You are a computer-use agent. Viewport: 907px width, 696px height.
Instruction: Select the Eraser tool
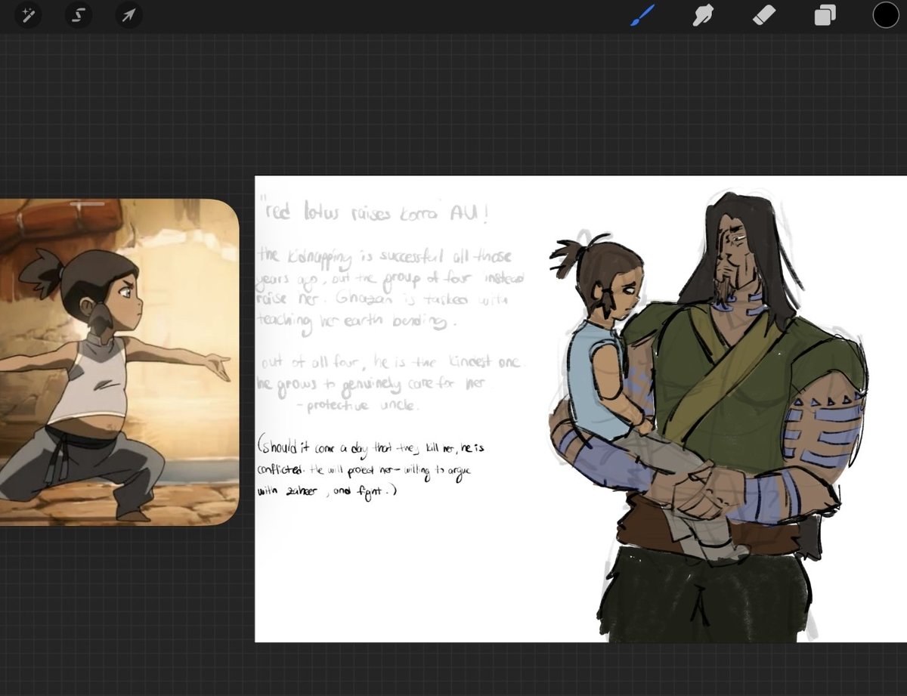click(764, 14)
